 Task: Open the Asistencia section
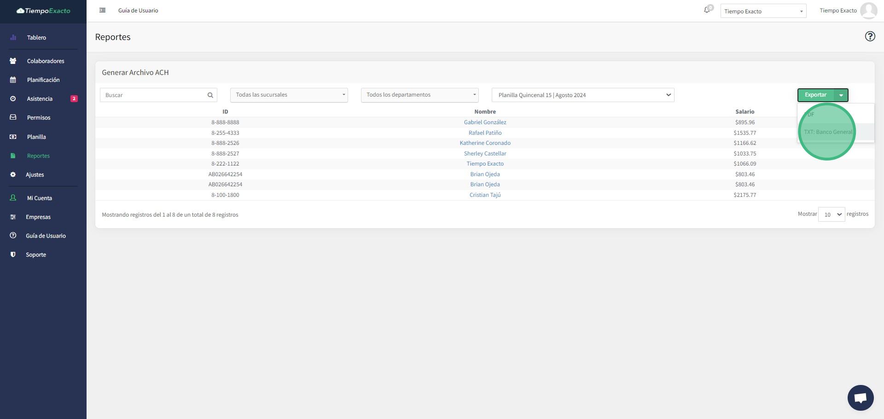40,99
